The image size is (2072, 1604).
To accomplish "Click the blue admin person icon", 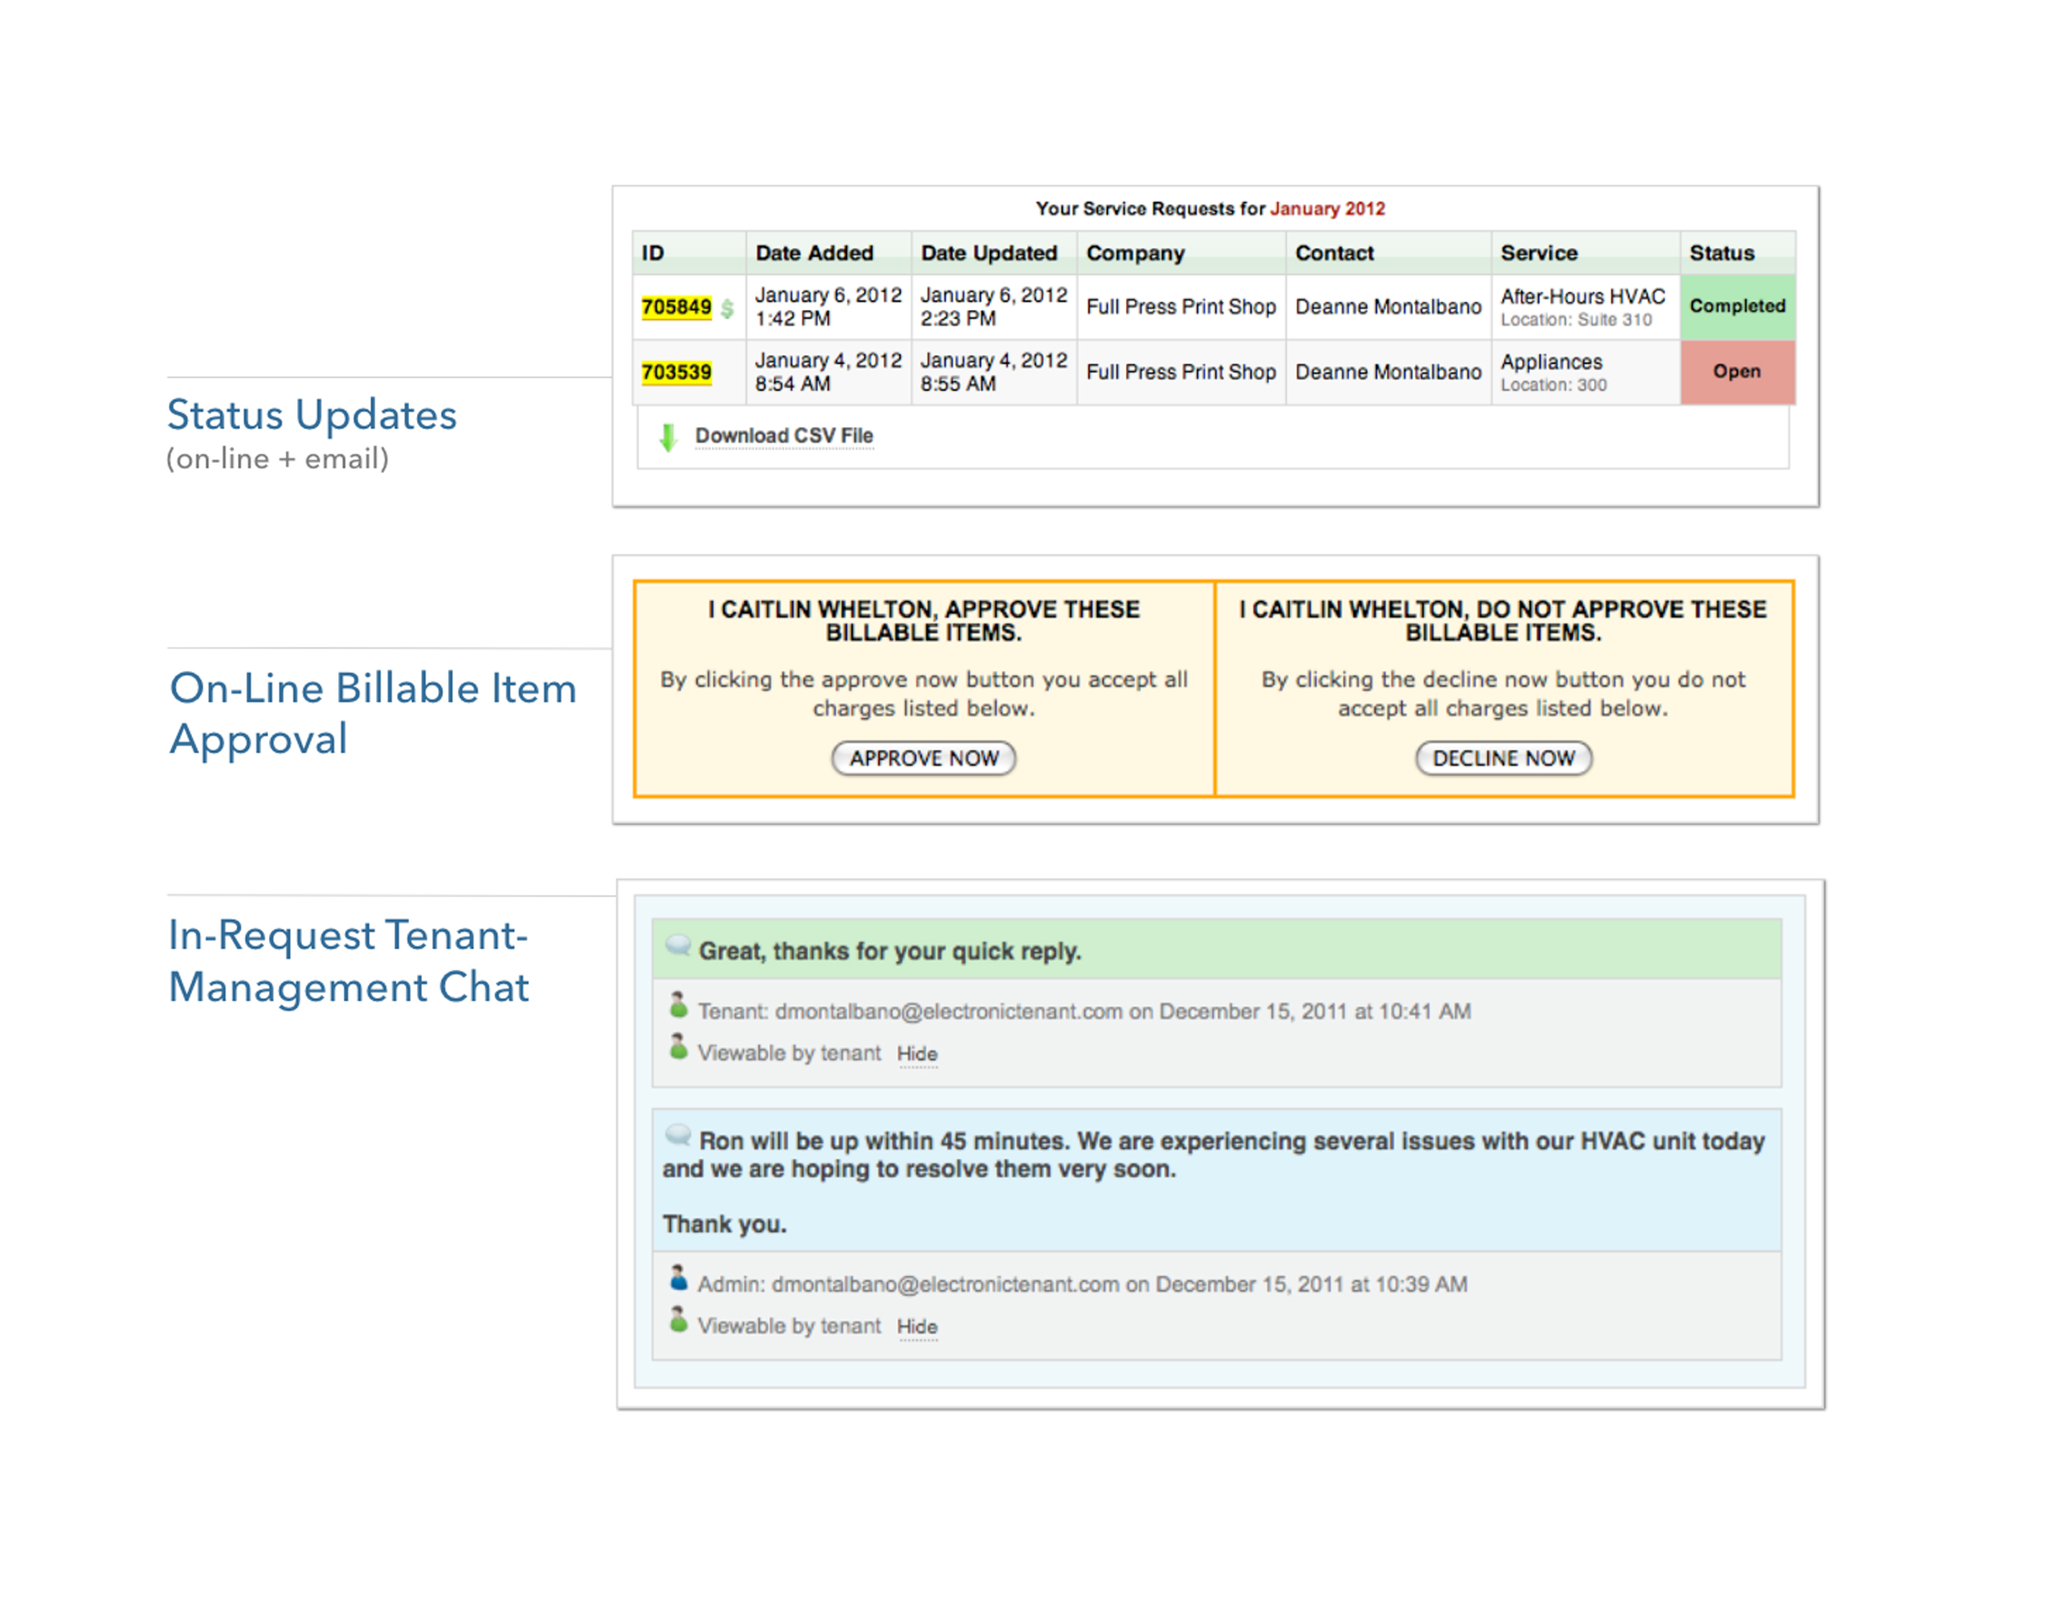I will point(679,1280).
